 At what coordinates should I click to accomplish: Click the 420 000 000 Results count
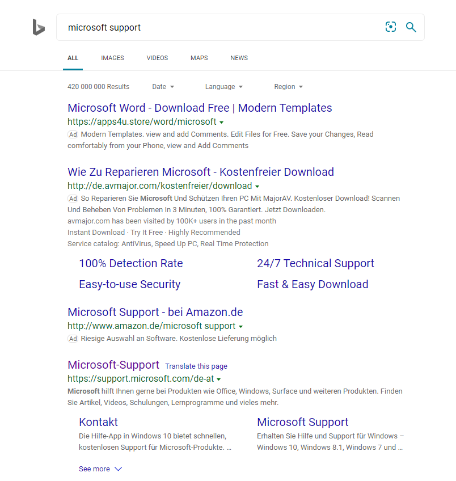click(x=99, y=87)
